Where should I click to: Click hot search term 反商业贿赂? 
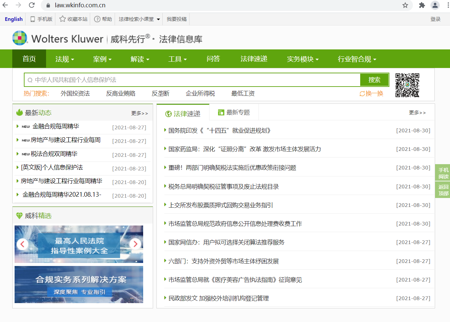(121, 94)
